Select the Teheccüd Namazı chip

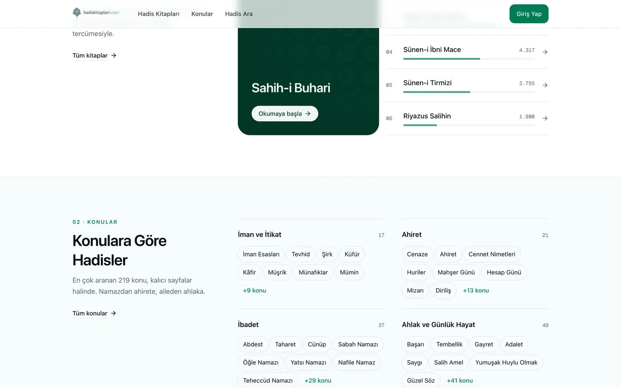point(268,381)
